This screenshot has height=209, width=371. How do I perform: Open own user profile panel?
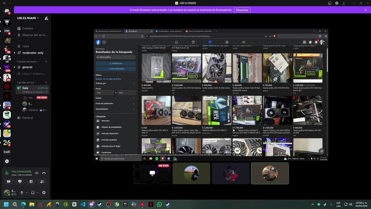(x=10, y=192)
